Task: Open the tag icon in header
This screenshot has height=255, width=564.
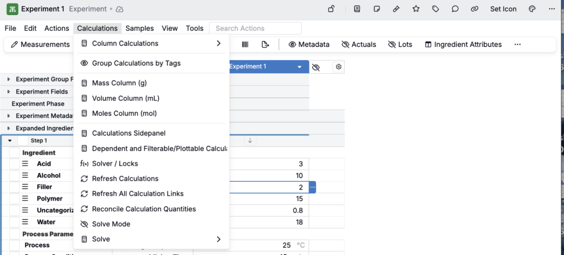Action: [435, 9]
